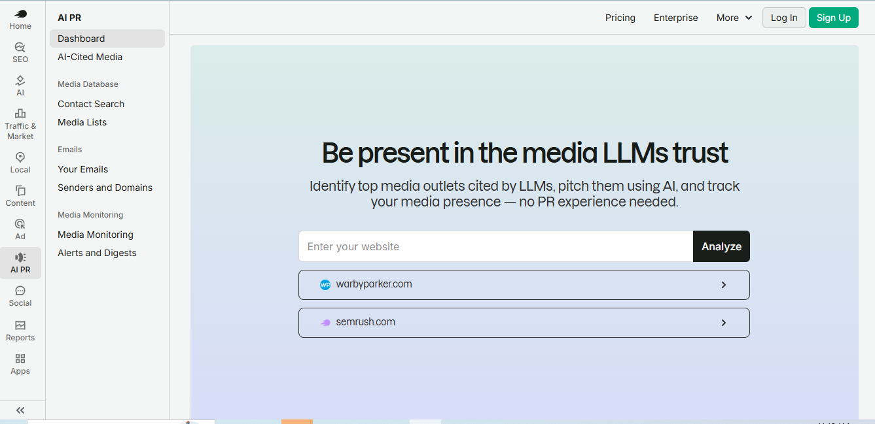Click the Semrush Home logo icon

pyautogui.click(x=20, y=14)
